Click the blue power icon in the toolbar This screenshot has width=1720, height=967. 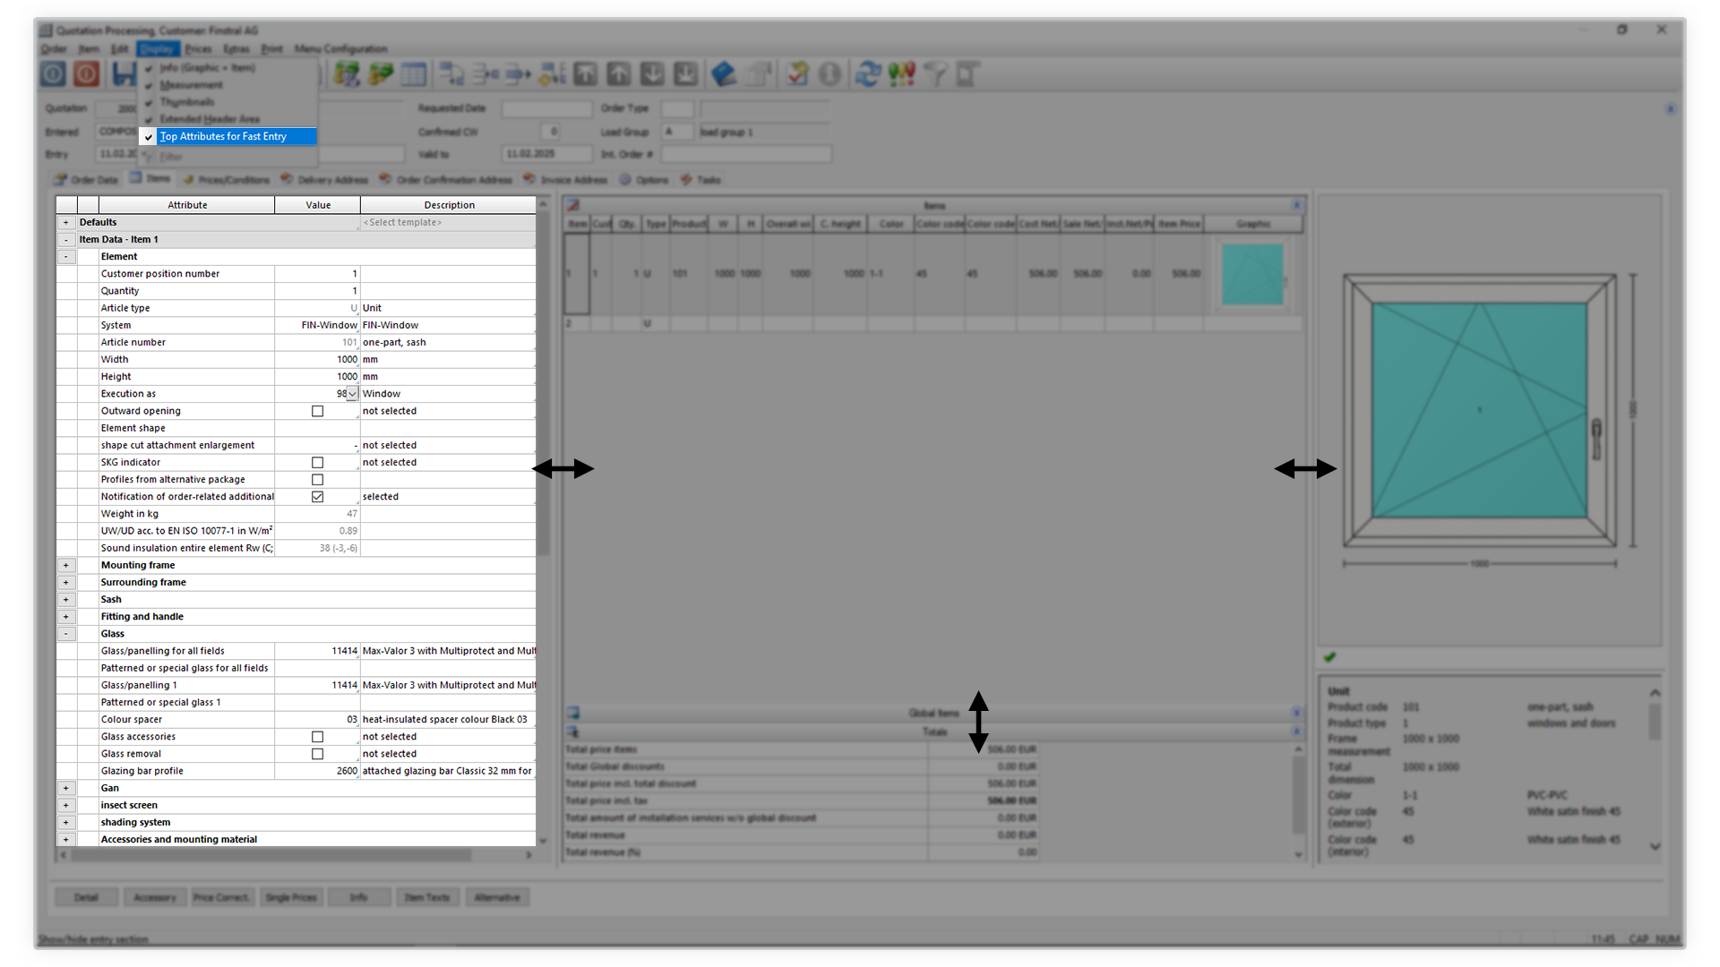click(x=53, y=74)
